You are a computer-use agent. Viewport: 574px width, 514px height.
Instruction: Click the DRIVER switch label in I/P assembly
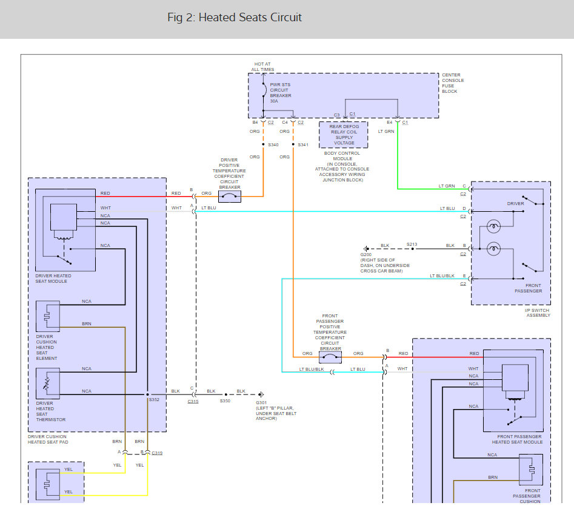pos(515,203)
